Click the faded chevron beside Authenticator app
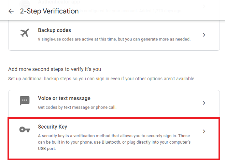The image size is (225, 164). [204, 6]
